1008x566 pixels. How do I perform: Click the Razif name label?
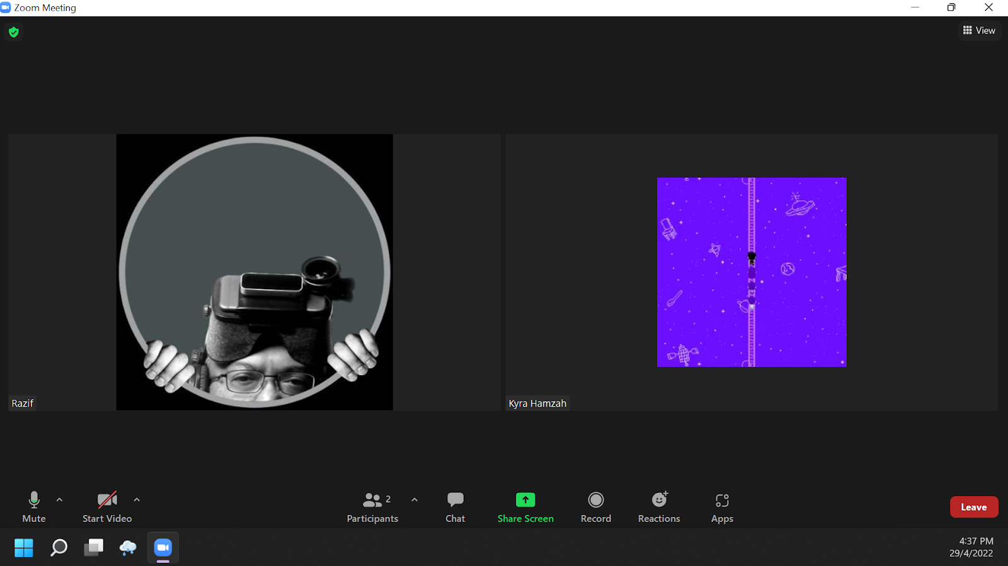click(23, 403)
